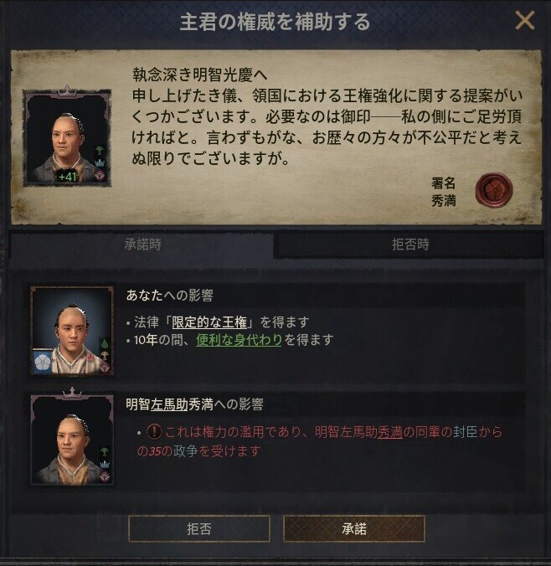551x566 pixels.
Task: Click the green tree icon on the lower 秀満 portrait
Action: (105, 451)
